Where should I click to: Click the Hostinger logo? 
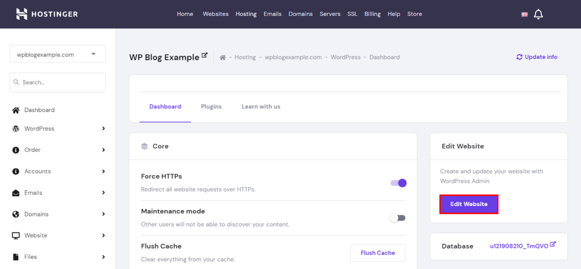pos(47,14)
